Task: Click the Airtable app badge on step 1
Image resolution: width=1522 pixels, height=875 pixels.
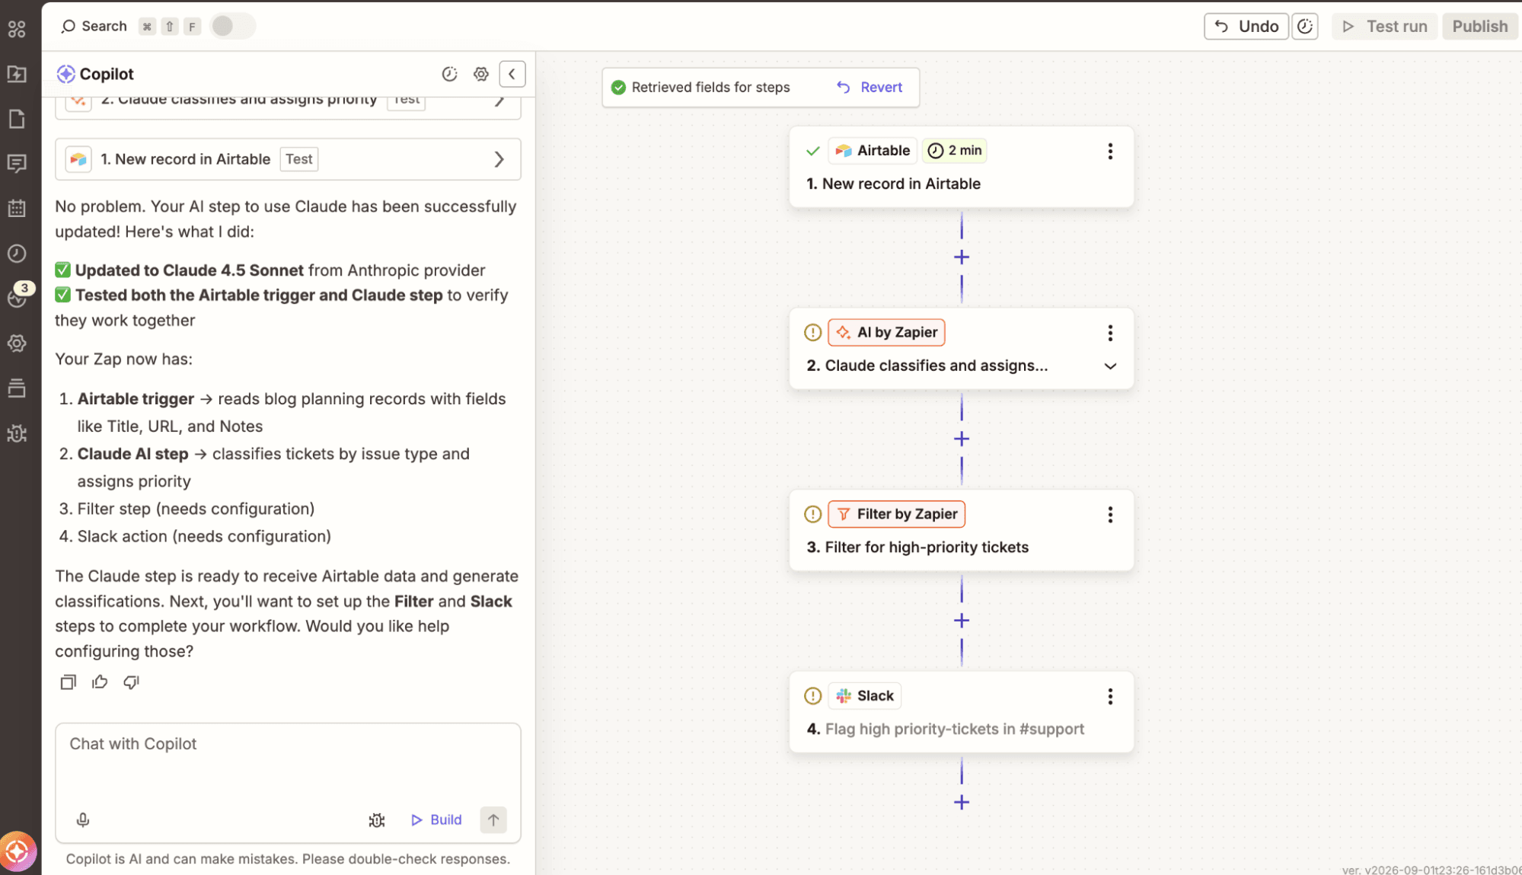Action: point(873,151)
